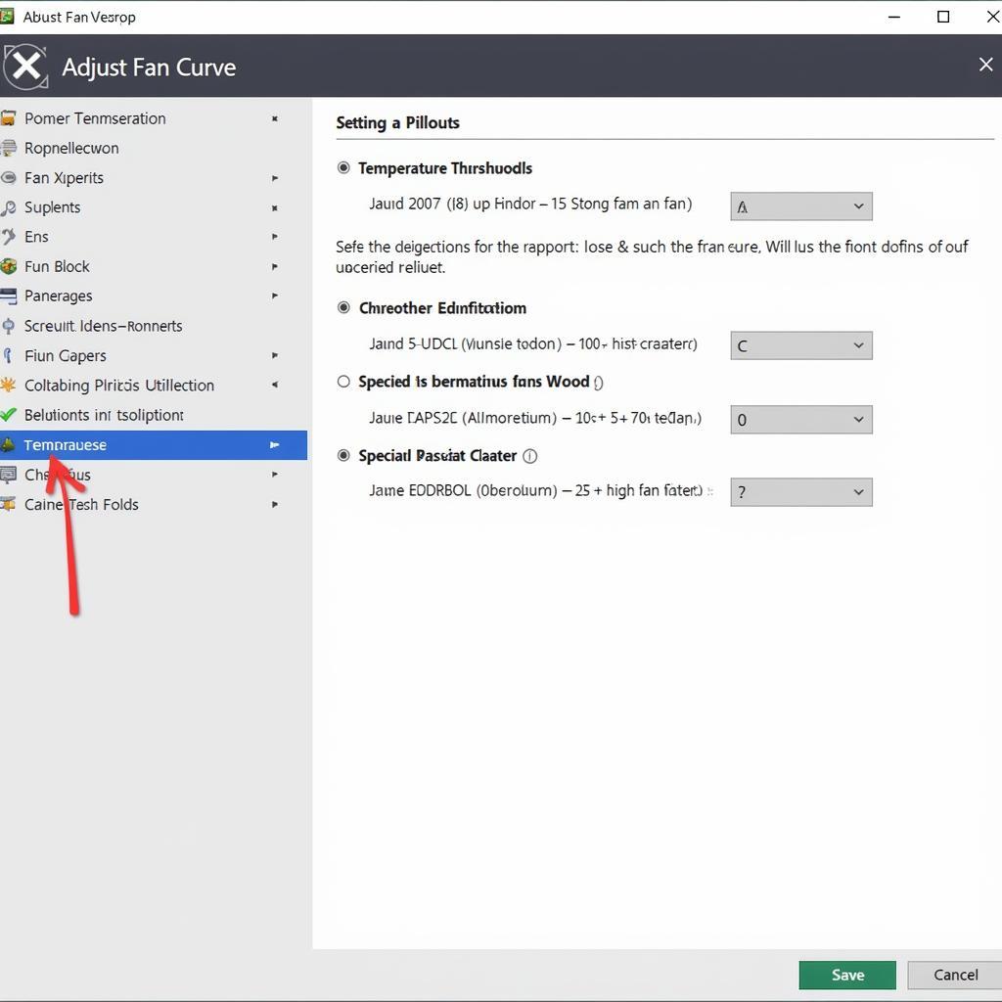Click the Fiun Gapers icon
This screenshot has width=1002, height=1002.
[x=8, y=355]
